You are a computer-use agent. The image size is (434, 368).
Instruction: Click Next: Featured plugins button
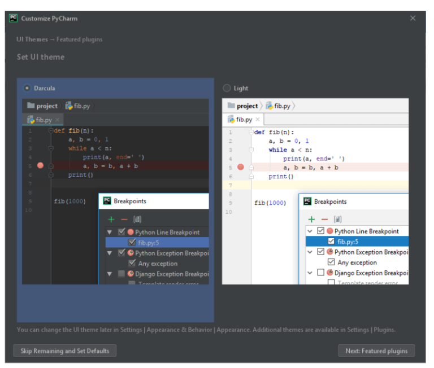click(376, 351)
